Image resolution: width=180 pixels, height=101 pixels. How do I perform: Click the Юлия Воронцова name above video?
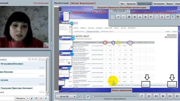[41, 3]
